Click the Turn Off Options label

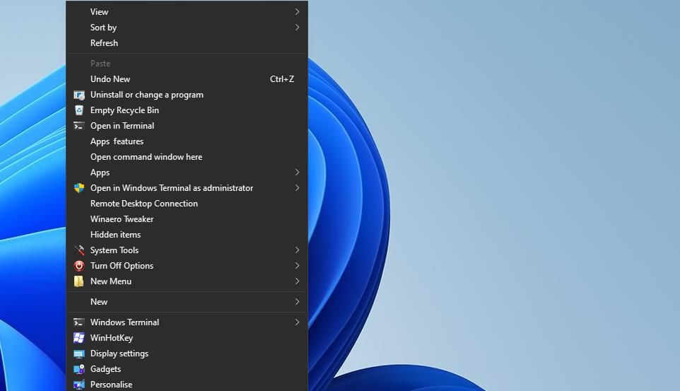(122, 266)
